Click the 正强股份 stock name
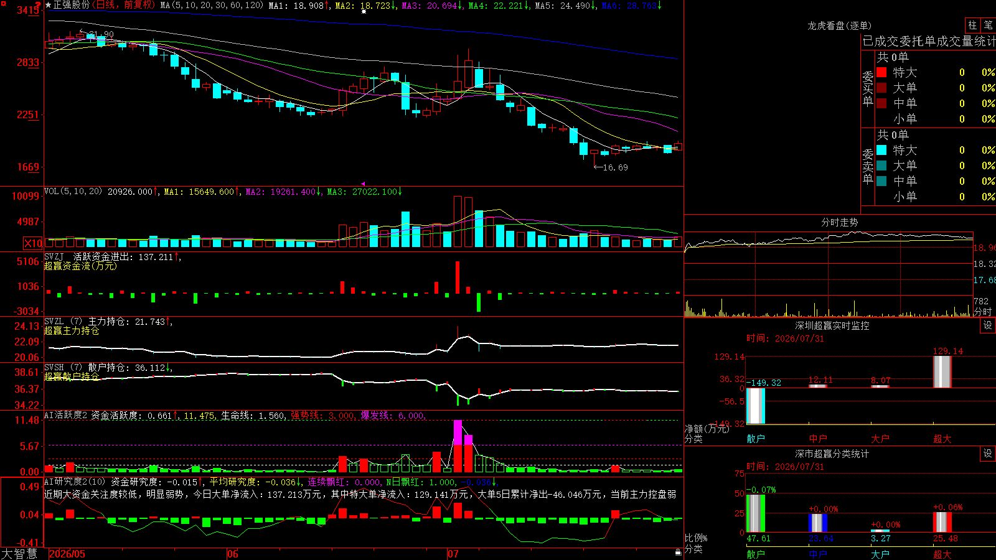996x560 pixels. click(72, 5)
